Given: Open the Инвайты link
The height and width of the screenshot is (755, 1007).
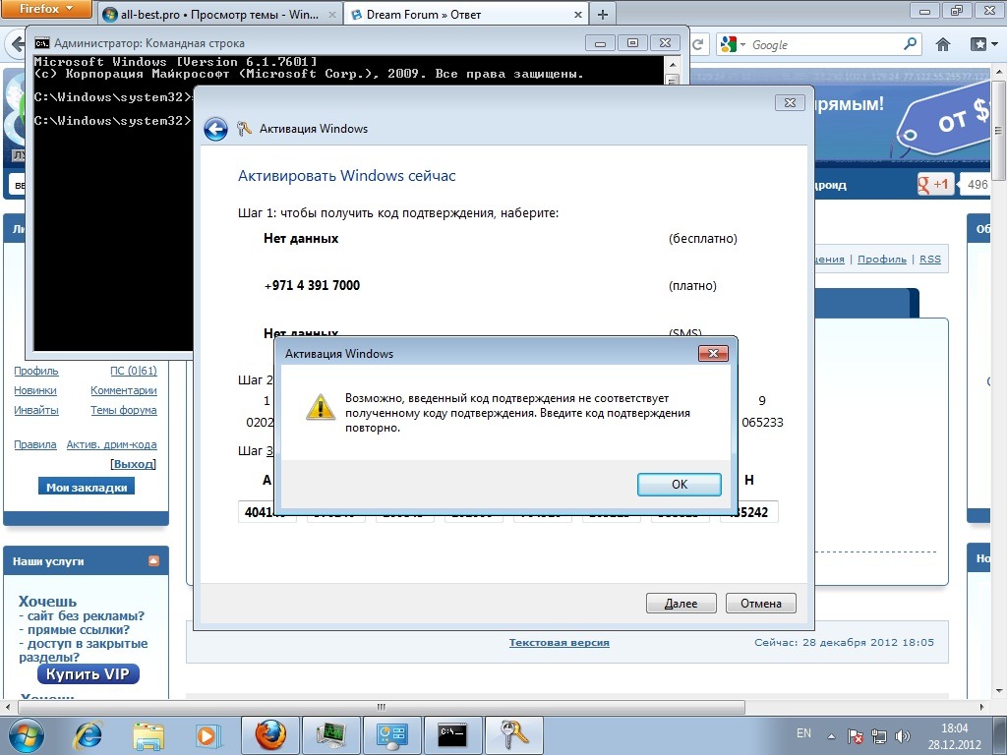Looking at the screenshot, I should (x=36, y=410).
